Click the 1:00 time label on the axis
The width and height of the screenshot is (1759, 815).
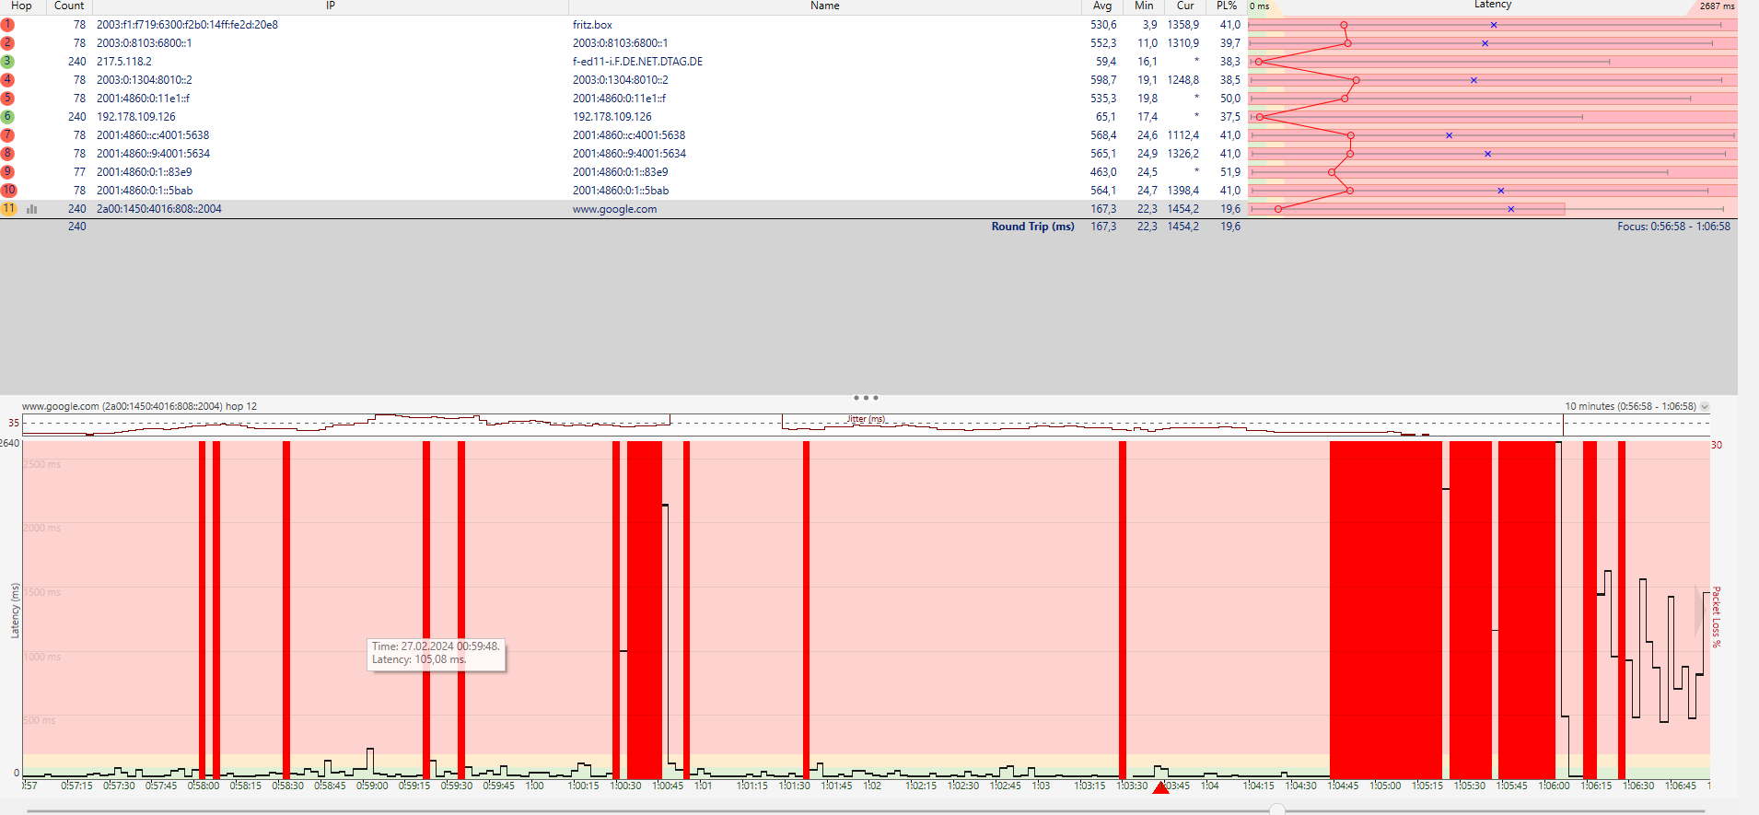pyautogui.click(x=535, y=786)
